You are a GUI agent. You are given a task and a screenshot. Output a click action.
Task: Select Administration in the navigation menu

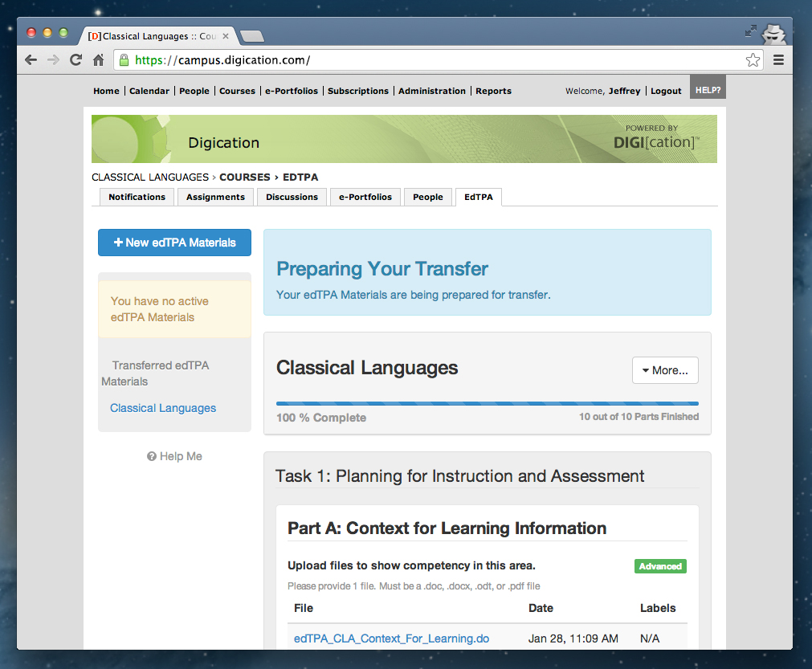click(431, 91)
